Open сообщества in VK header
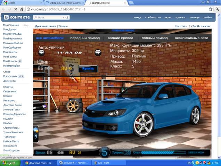 153,17
